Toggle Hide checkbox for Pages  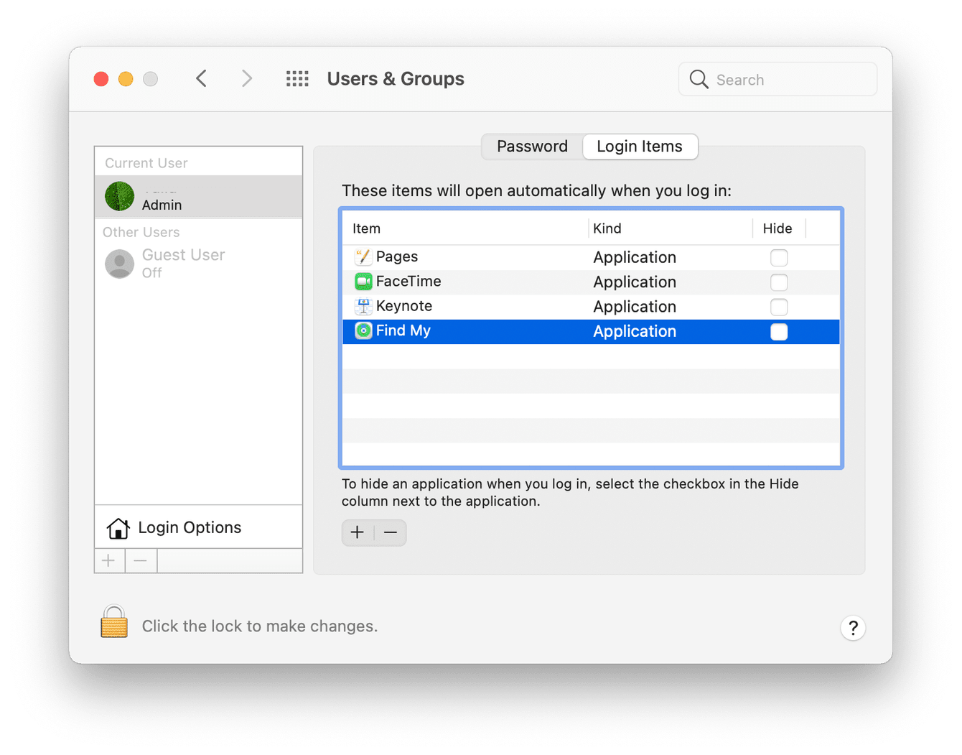pyautogui.click(x=779, y=257)
